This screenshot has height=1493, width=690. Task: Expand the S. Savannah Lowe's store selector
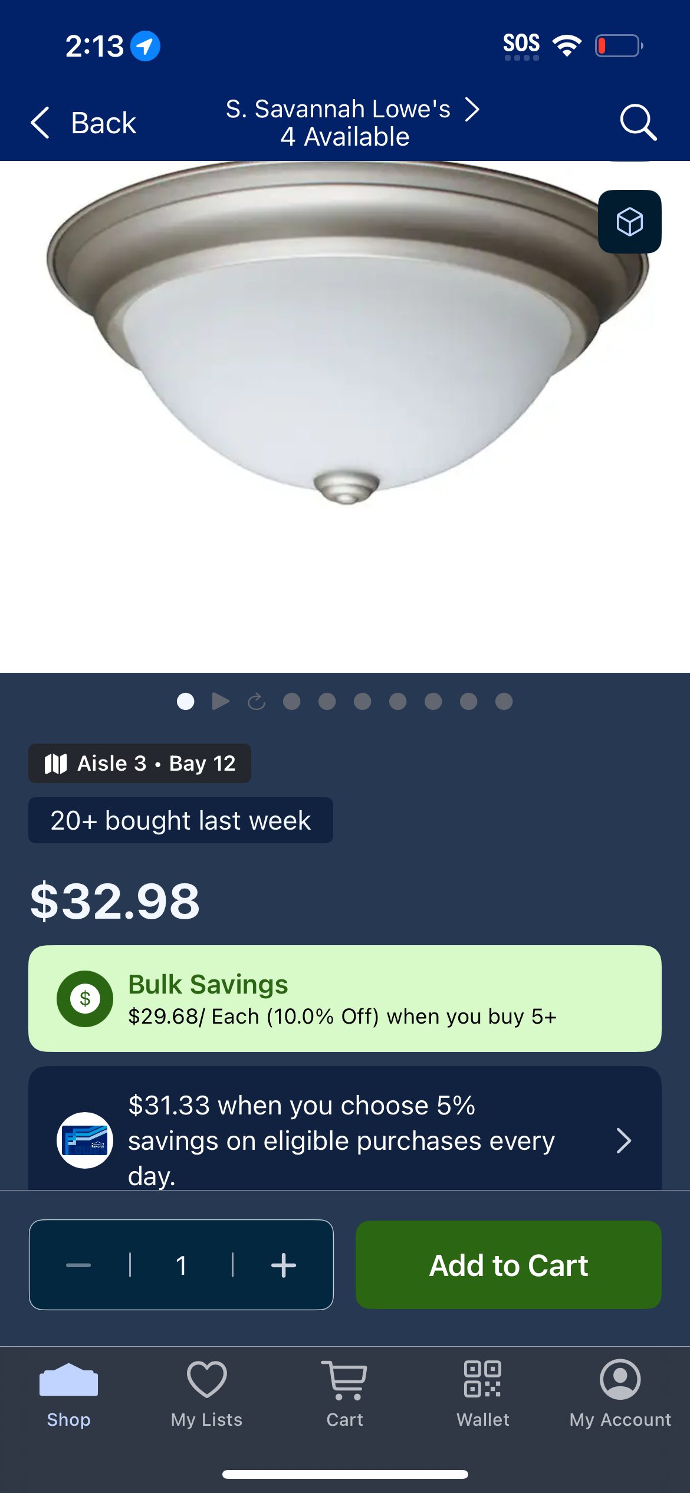353,123
